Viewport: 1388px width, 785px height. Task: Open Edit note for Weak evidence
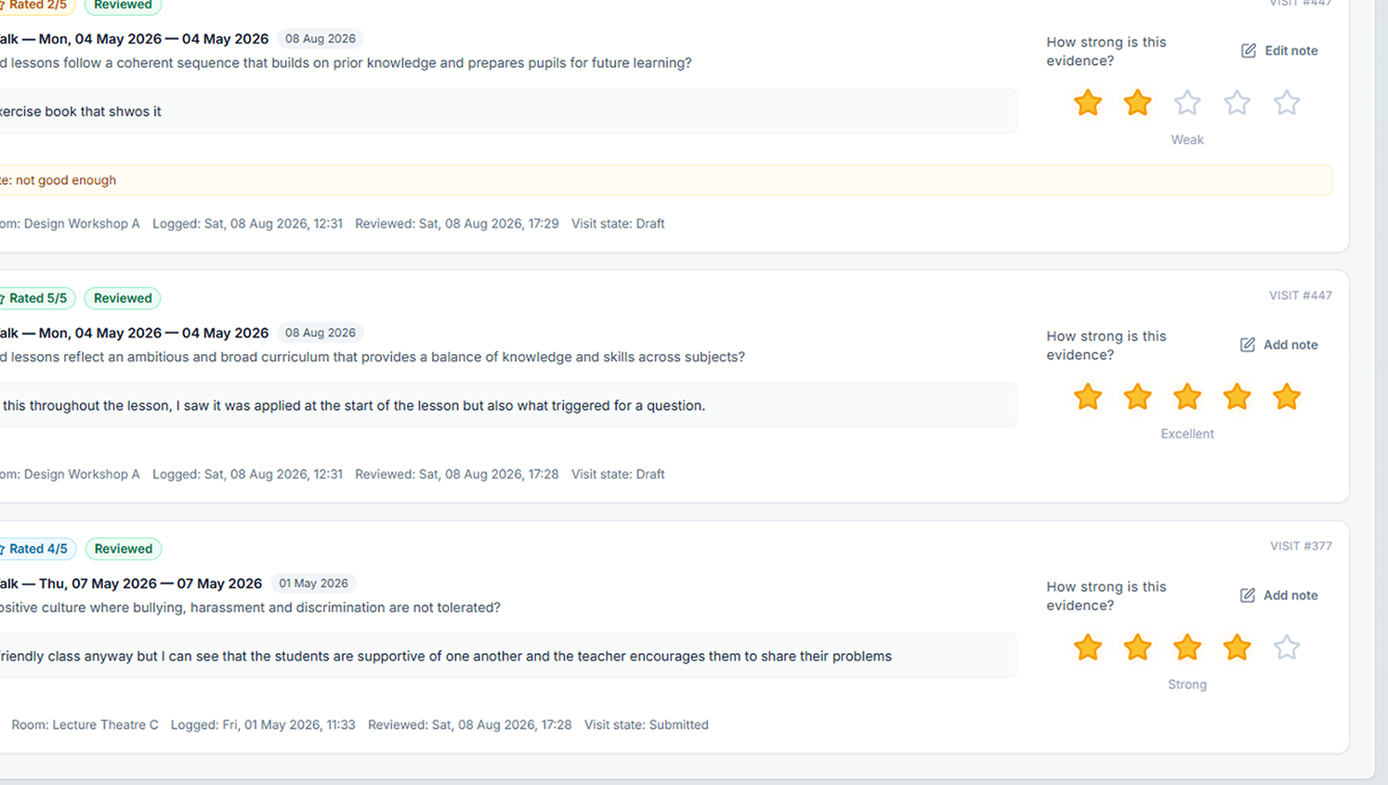click(1279, 50)
